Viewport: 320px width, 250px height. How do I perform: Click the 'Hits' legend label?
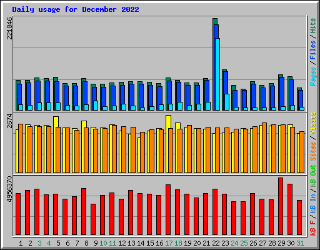point(312,26)
